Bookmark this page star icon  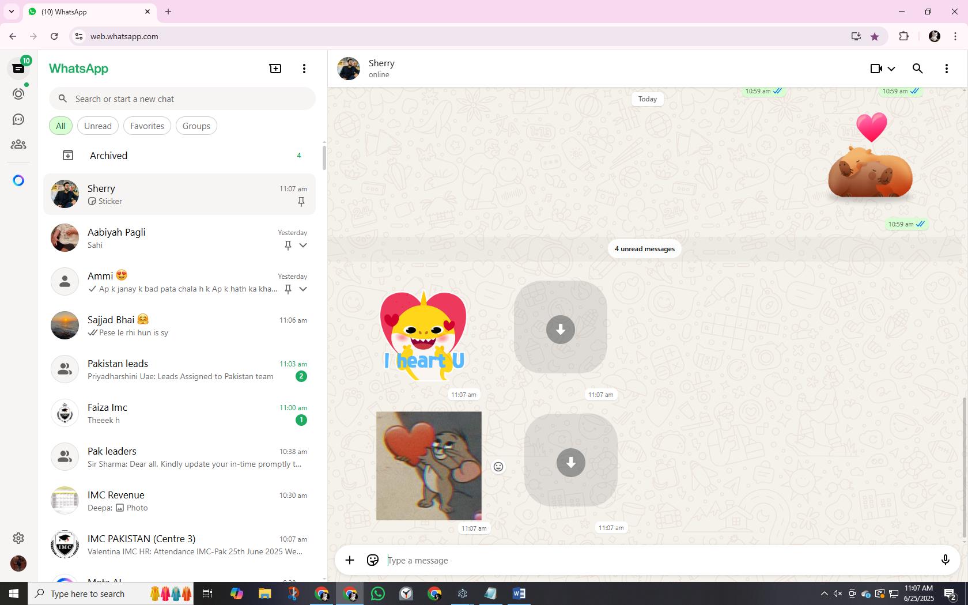click(x=875, y=36)
